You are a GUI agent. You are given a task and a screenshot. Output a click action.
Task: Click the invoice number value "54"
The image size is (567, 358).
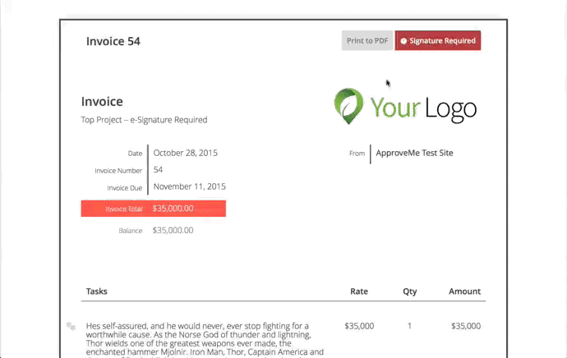158,170
